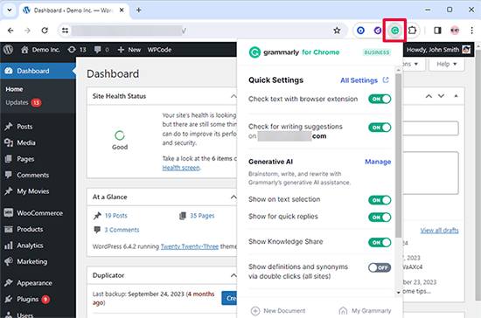Open Twenty Twenty-Three theme link
Screen dimensions: 481x318
[190, 246]
